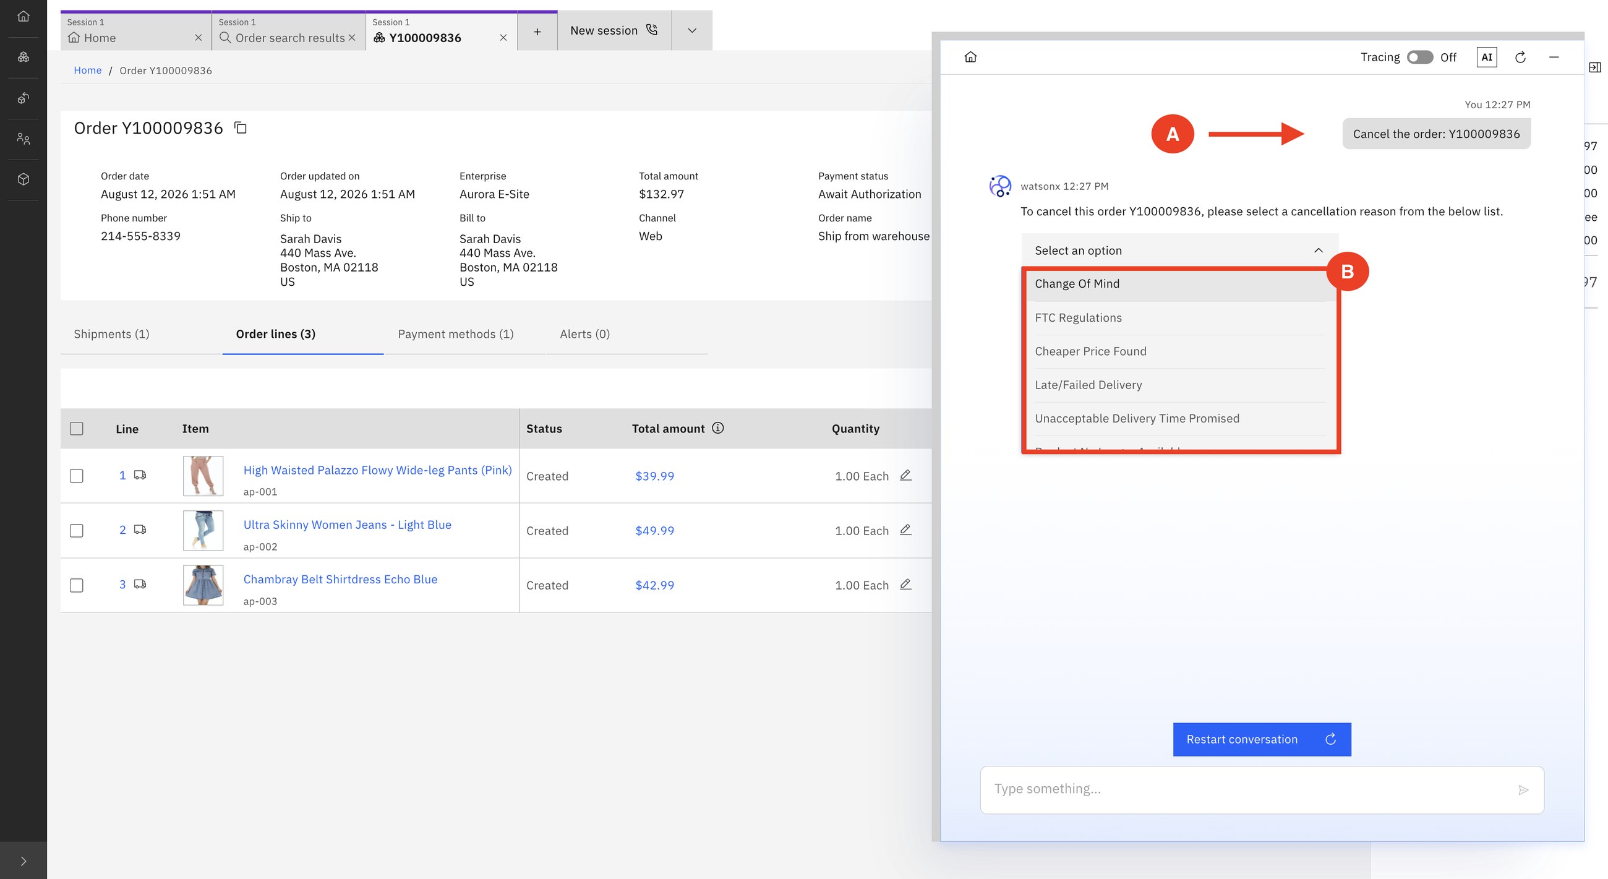Choose Cheaper Price Found reason
1608x879 pixels.
point(1180,351)
